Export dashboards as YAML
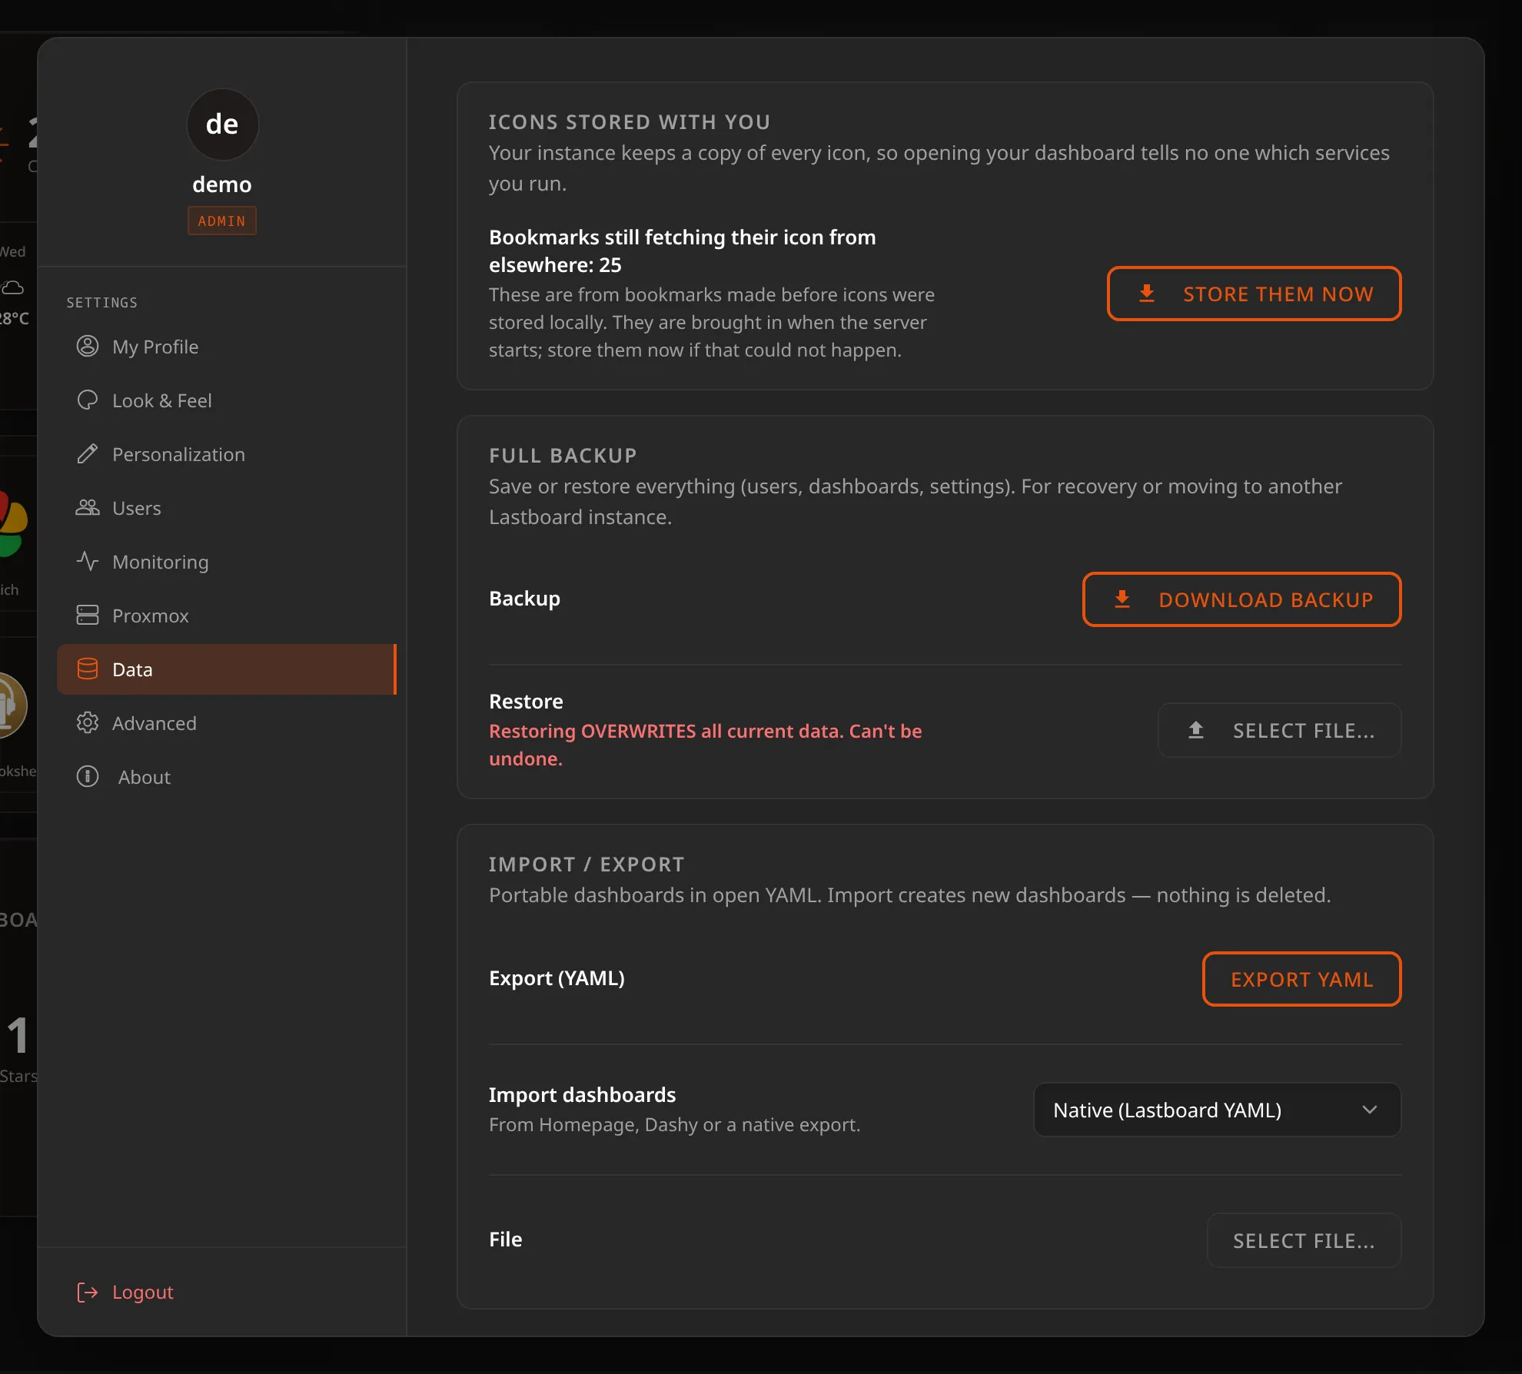Viewport: 1522px width, 1374px height. click(1301, 979)
